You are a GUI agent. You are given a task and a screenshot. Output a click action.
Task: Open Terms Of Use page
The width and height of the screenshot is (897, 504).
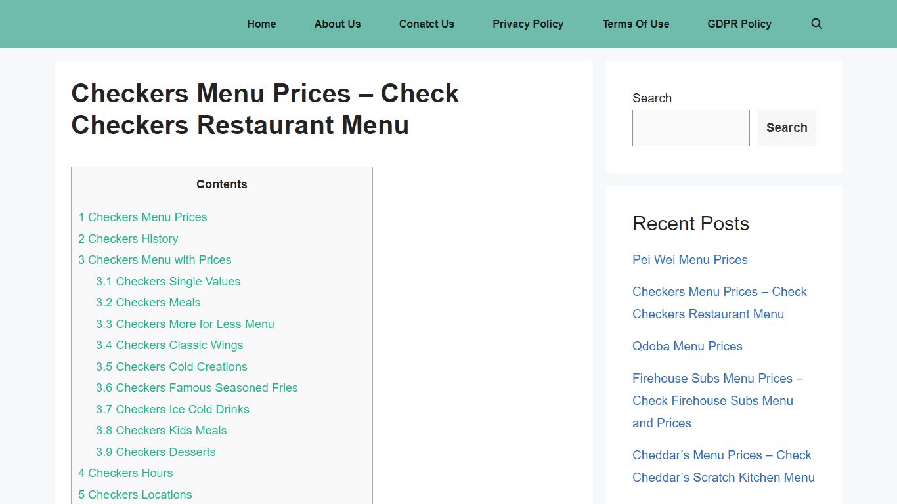[636, 24]
